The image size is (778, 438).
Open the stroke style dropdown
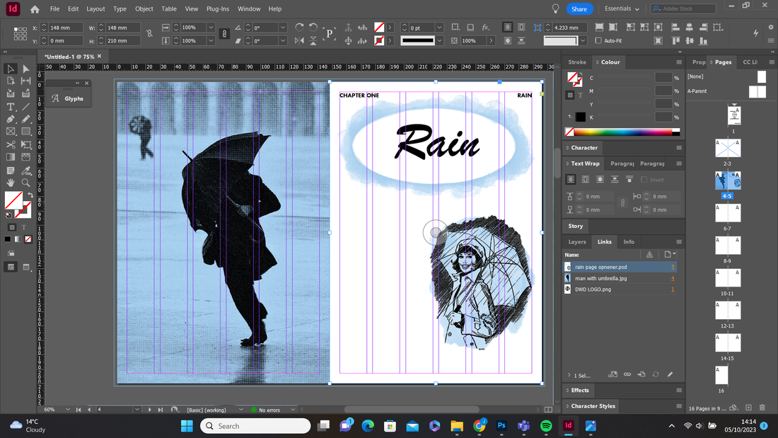(x=439, y=41)
